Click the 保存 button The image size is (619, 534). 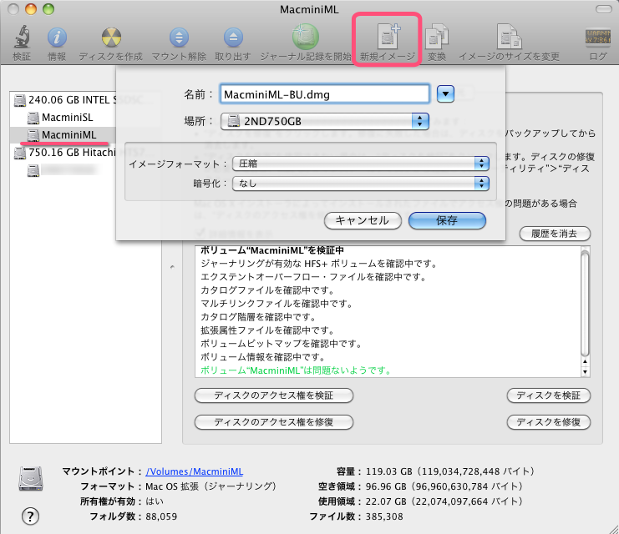447,220
